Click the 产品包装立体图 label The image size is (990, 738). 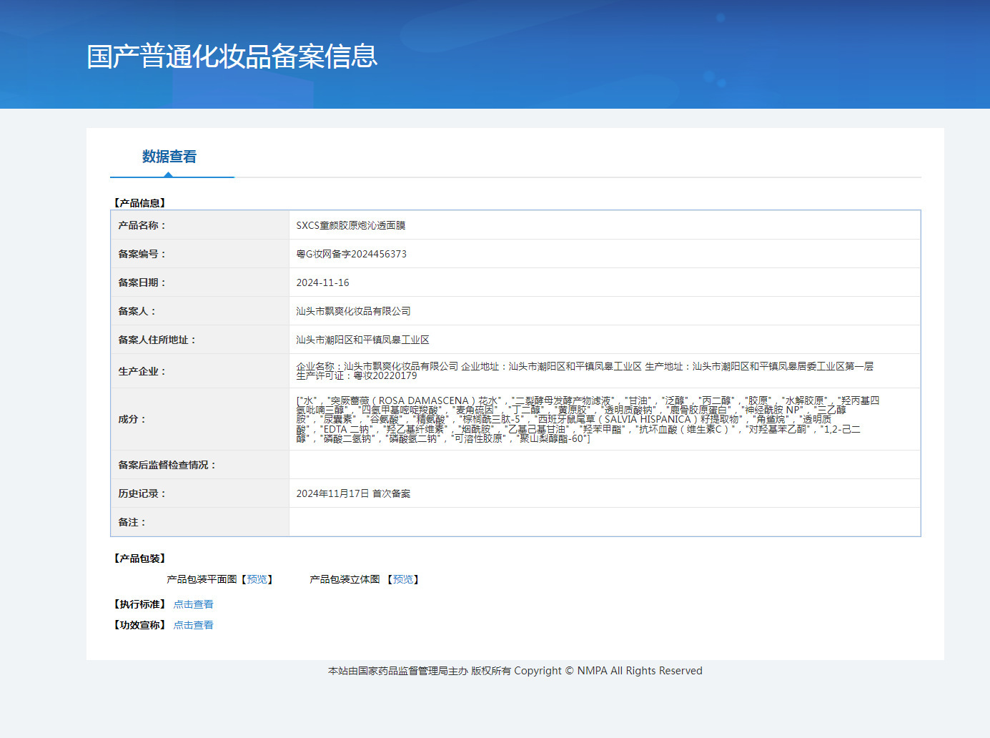pos(345,579)
